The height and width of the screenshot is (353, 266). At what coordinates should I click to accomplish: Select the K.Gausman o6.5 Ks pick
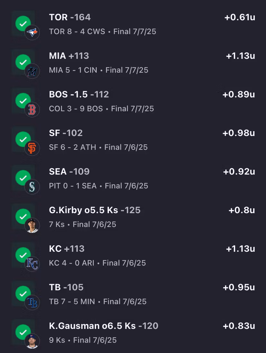click(x=103, y=326)
